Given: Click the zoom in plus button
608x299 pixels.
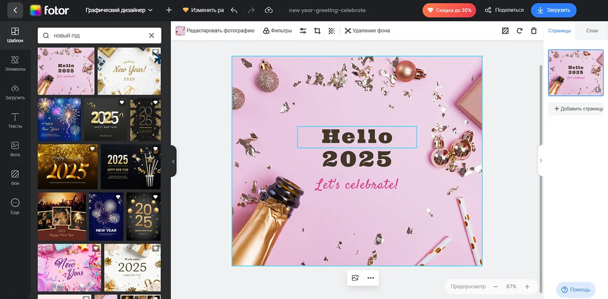Looking at the screenshot, I should (x=527, y=287).
